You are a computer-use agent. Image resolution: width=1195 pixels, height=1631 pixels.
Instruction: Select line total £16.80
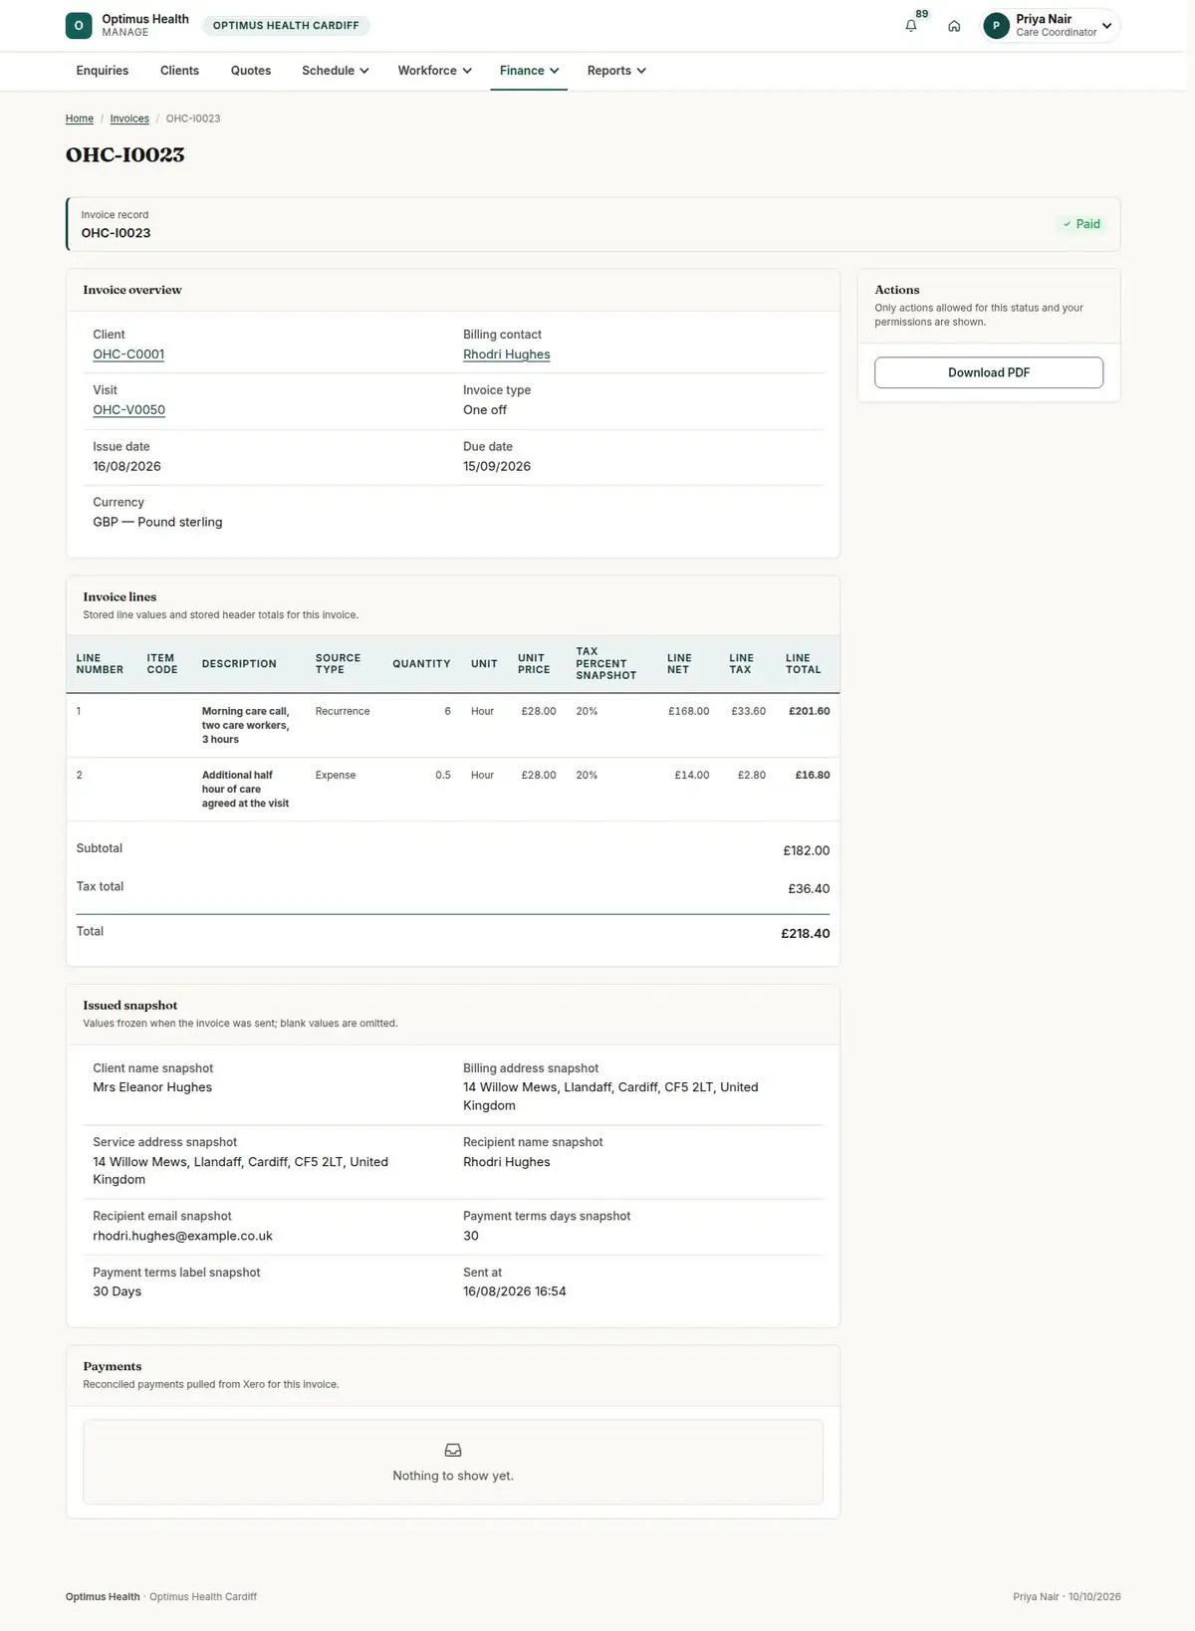coord(813,775)
